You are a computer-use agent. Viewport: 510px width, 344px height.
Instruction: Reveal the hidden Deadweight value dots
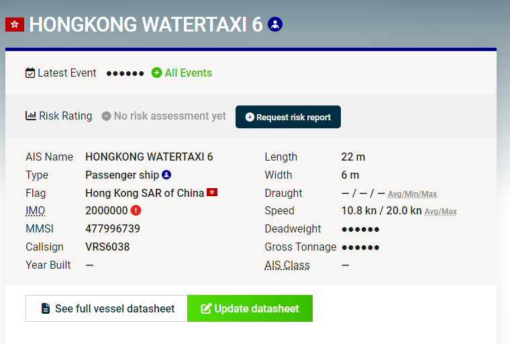[x=360, y=229]
